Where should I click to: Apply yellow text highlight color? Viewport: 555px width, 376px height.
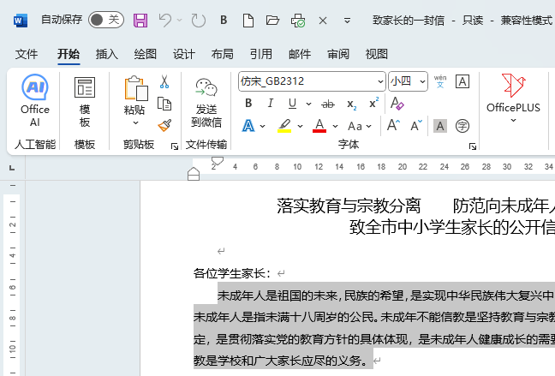point(284,126)
